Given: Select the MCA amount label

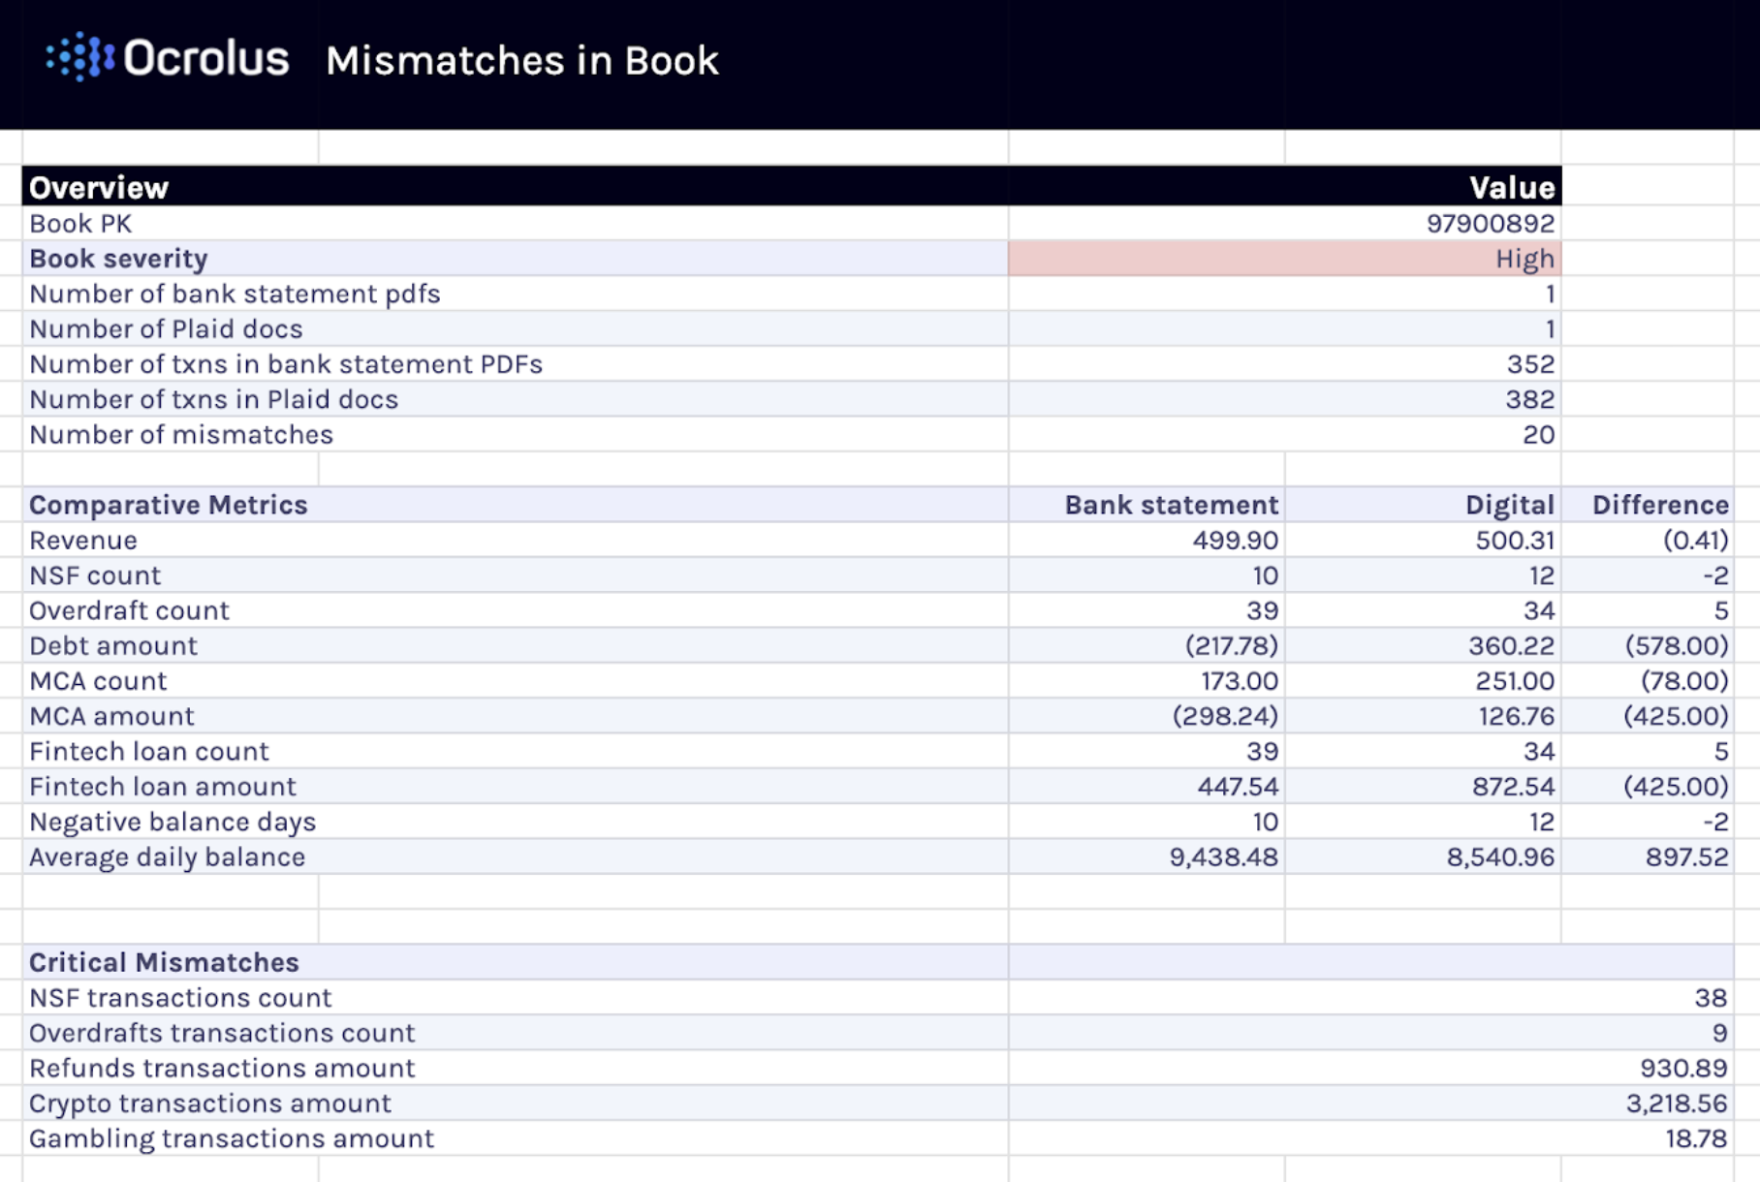Looking at the screenshot, I should click(111, 716).
